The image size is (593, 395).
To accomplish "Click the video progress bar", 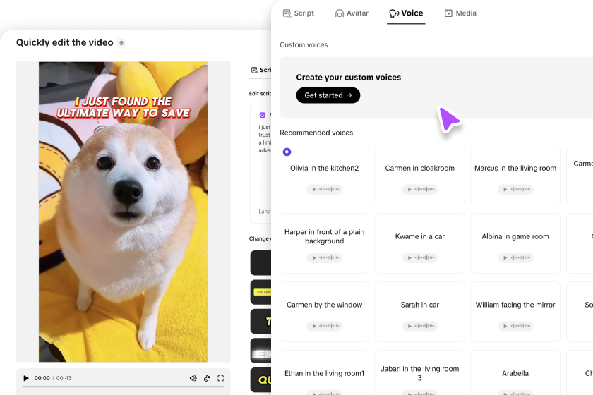I will (124, 387).
